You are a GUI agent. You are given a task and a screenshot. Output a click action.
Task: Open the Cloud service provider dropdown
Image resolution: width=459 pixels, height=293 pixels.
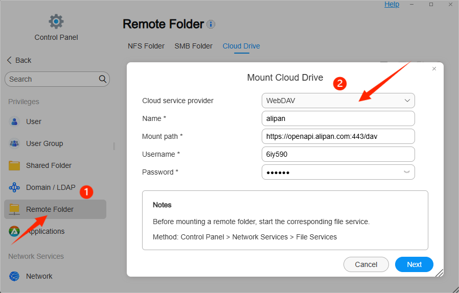coord(338,101)
